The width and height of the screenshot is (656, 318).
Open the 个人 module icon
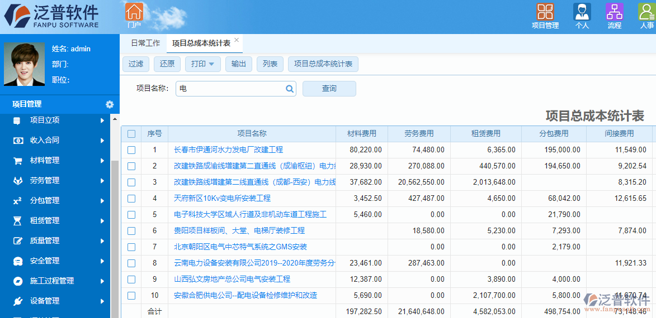(x=582, y=12)
